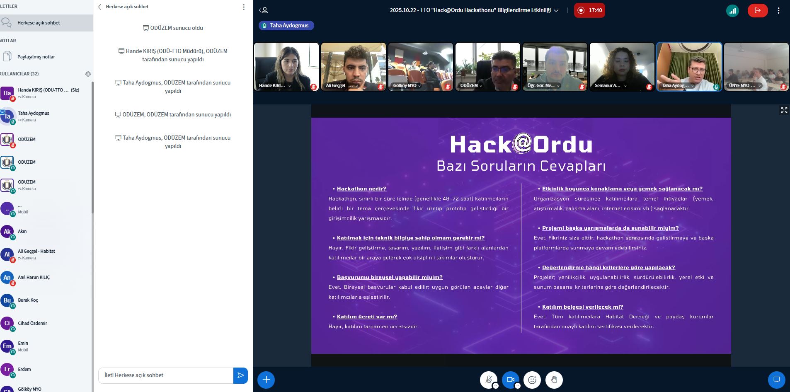Open the blue plus actions button
This screenshot has width=790, height=392.
click(x=266, y=380)
